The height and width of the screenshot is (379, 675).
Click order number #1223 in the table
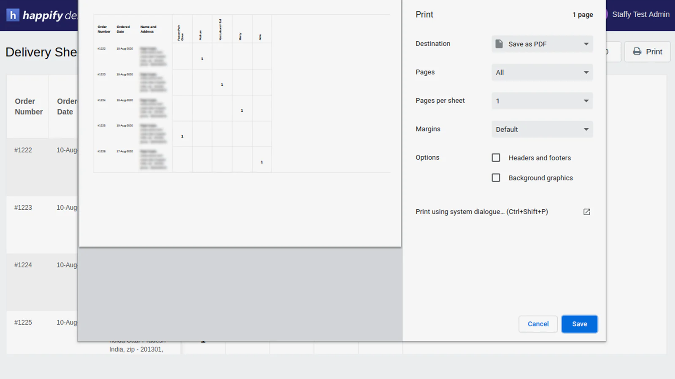(23, 208)
